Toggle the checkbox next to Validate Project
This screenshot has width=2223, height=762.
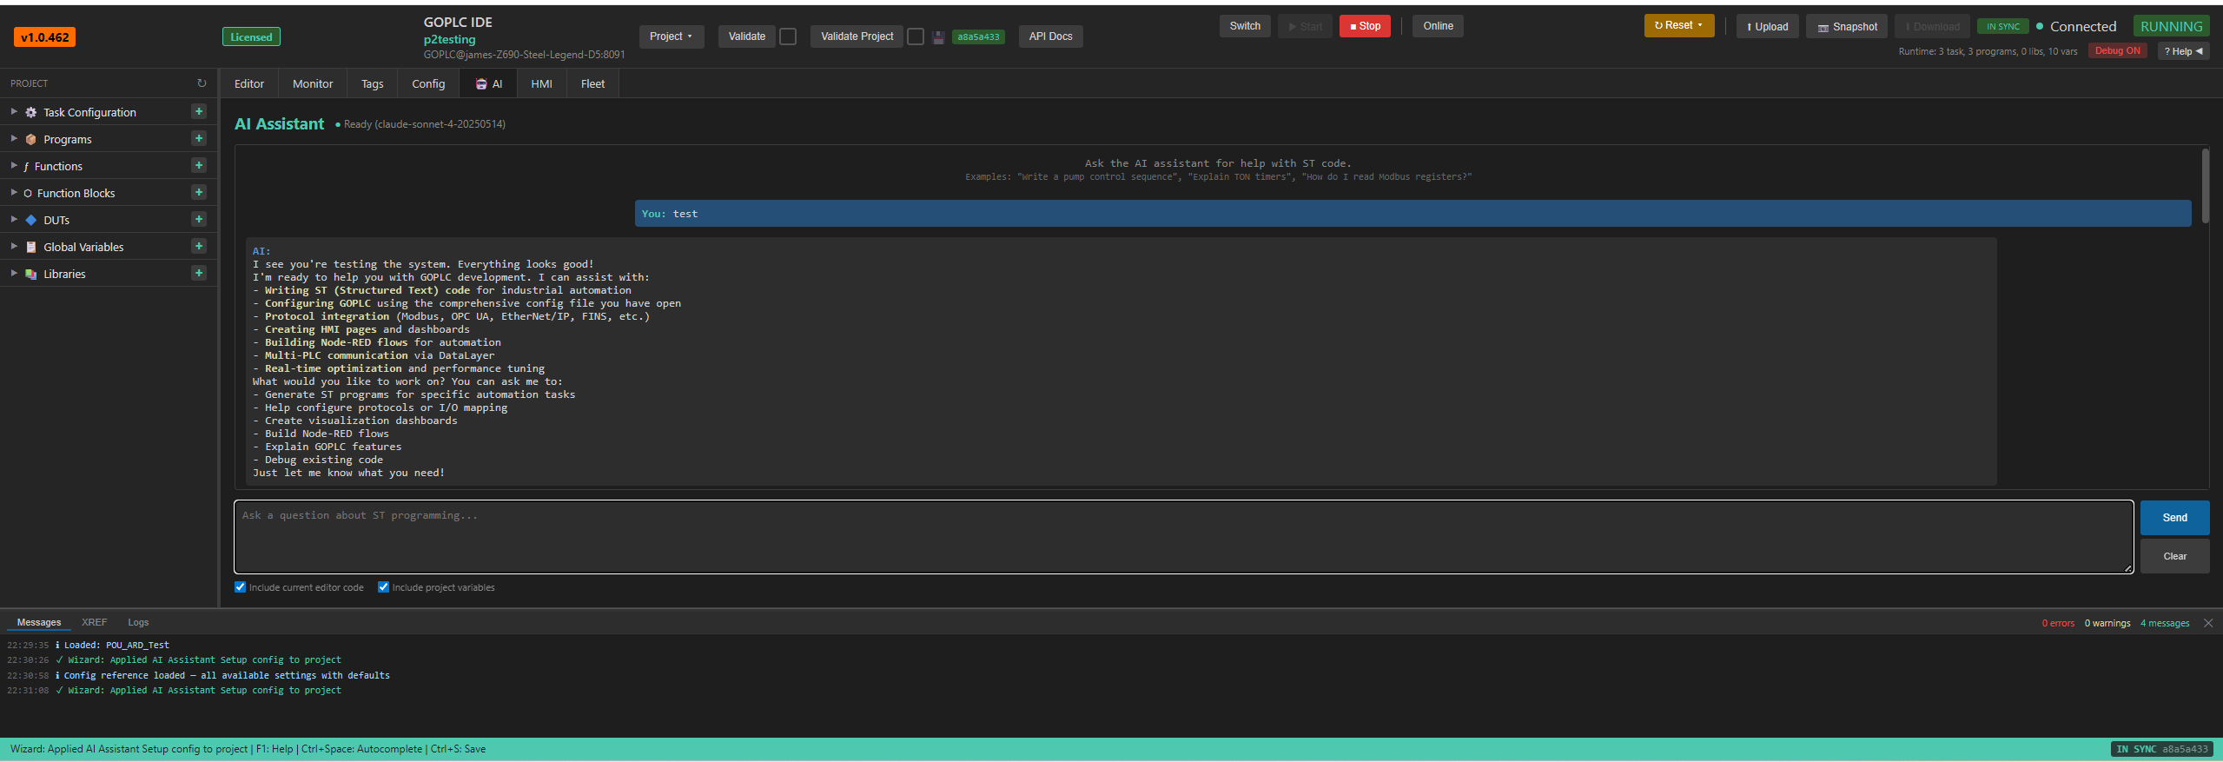pos(916,36)
